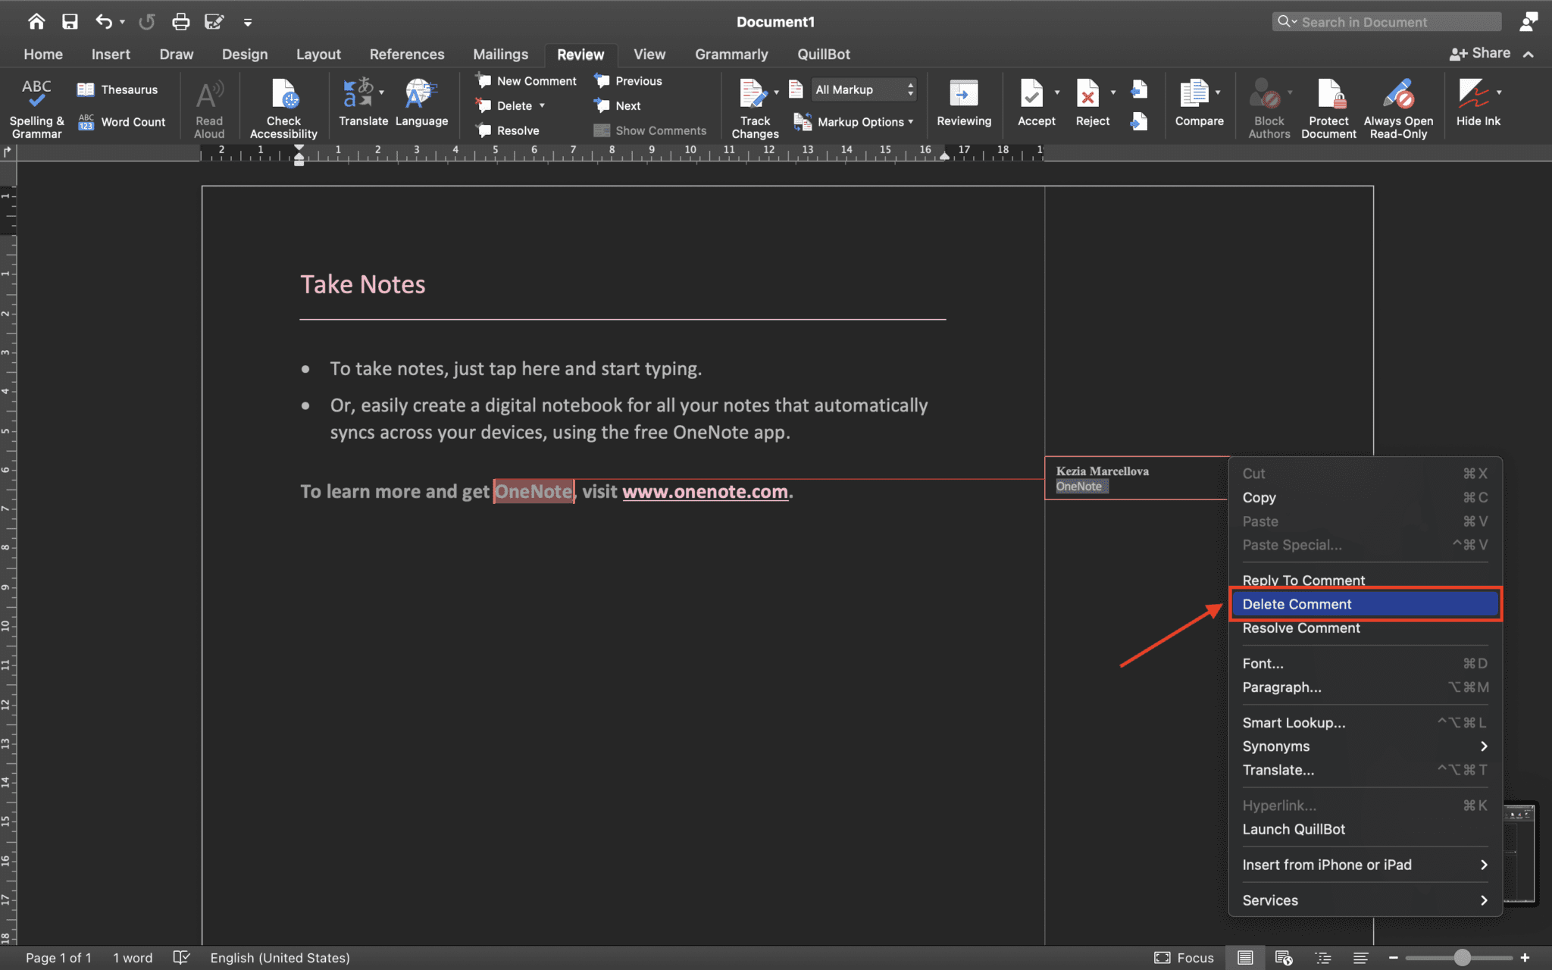
Task: Toggle Show Comments
Action: pos(650,130)
